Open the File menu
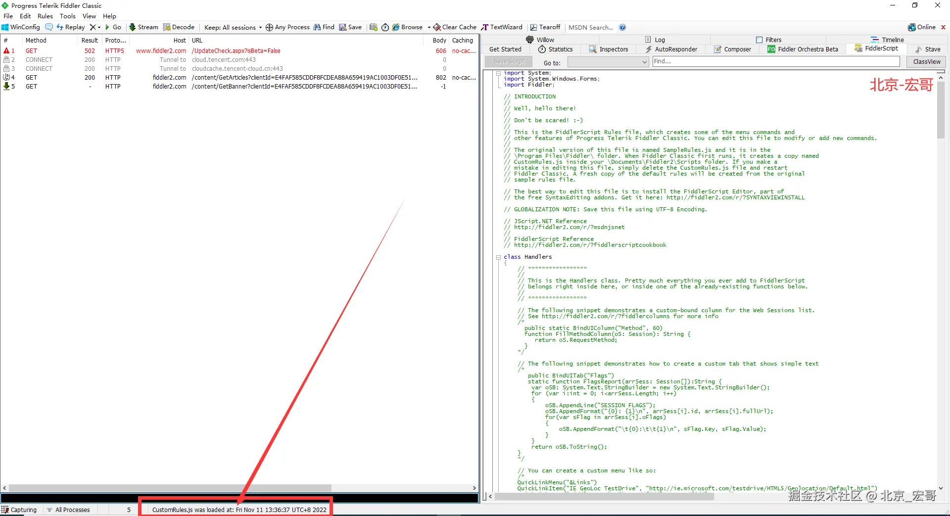Image resolution: width=950 pixels, height=516 pixels. (x=8, y=16)
